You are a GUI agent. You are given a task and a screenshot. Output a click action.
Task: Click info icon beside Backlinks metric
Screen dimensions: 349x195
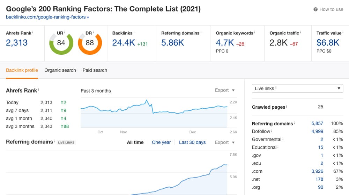134,32
